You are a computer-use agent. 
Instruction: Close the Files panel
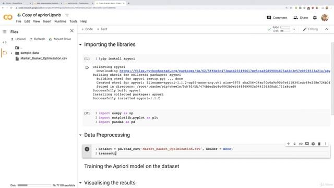point(72,31)
